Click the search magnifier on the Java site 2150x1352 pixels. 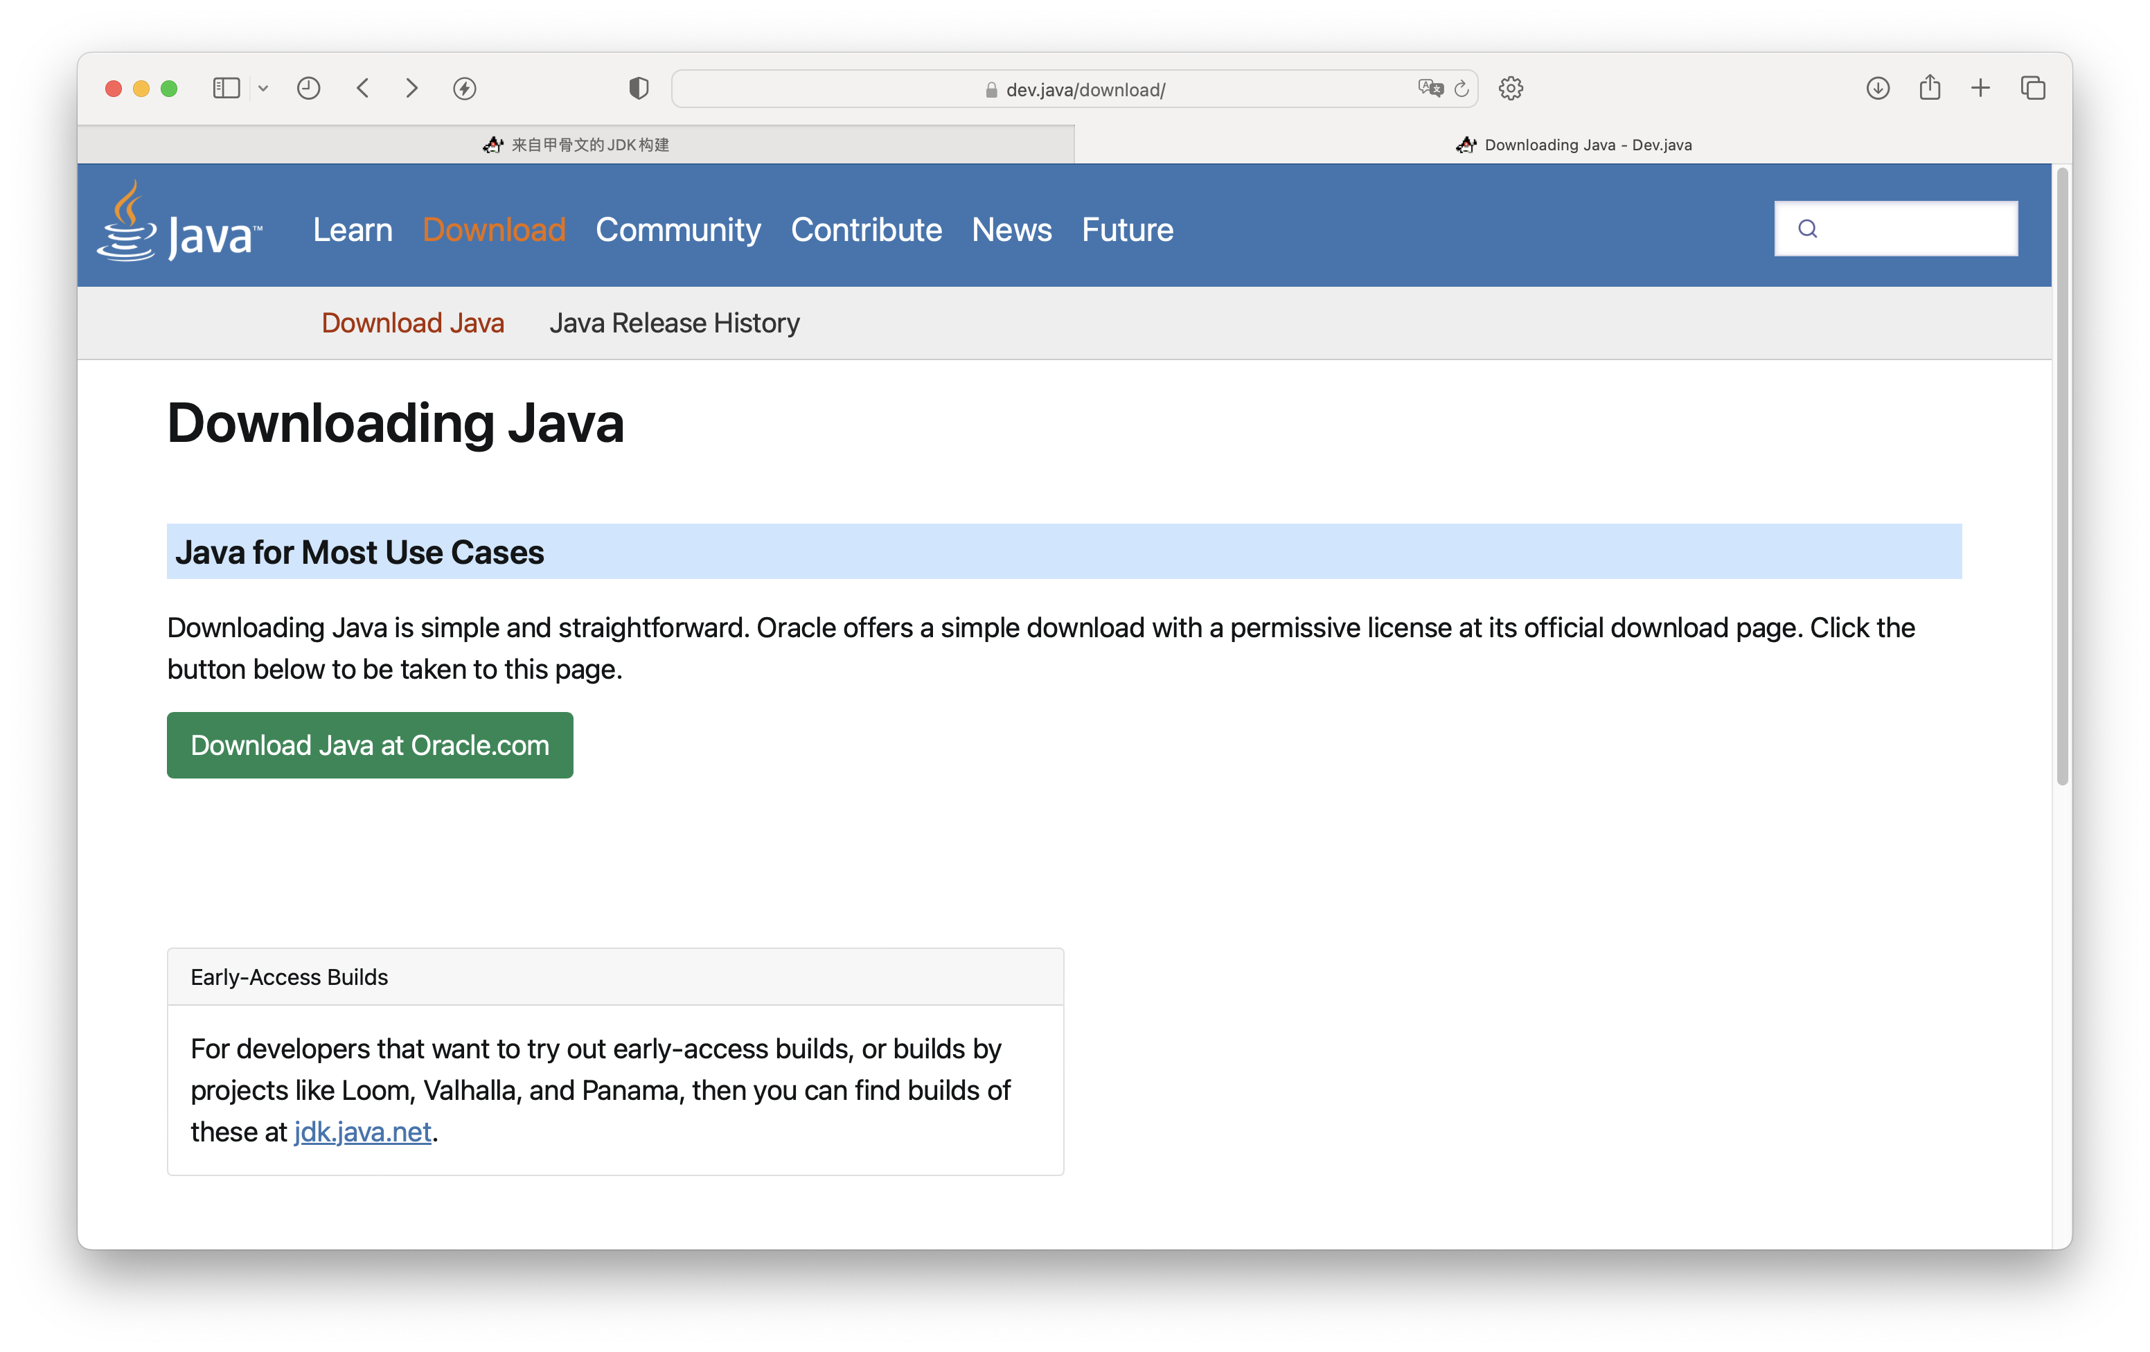pyautogui.click(x=1809, y=229)
